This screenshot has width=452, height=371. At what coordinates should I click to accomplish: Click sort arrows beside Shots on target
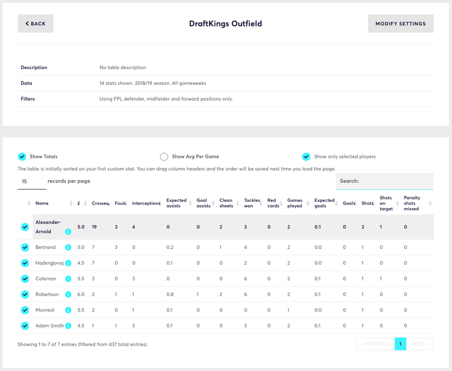[x=397, y=204]
